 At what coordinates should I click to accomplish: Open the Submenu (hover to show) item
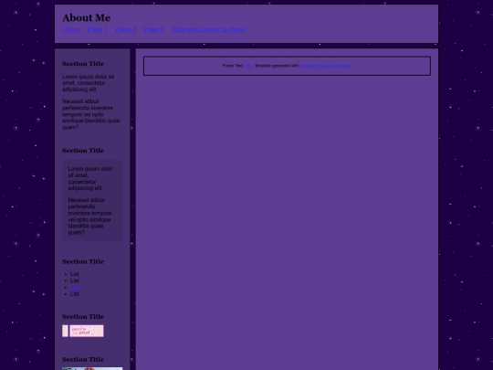point(209,29)
